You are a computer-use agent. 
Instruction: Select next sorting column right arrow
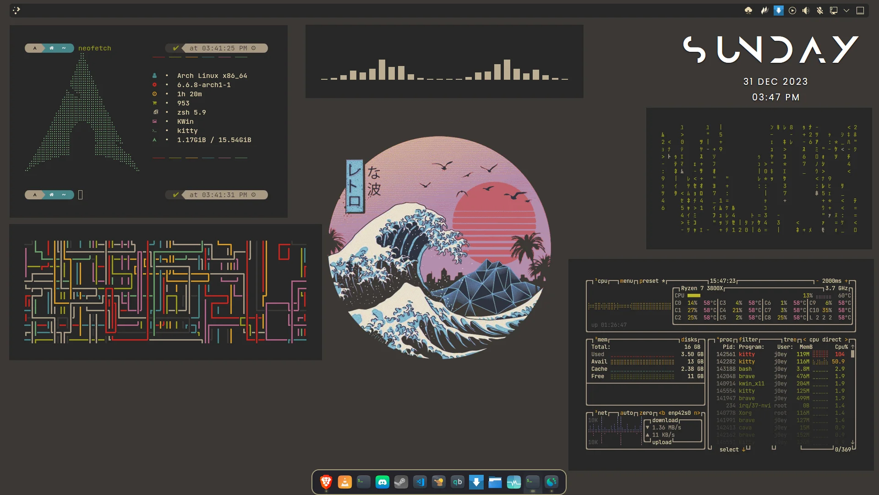846,340
